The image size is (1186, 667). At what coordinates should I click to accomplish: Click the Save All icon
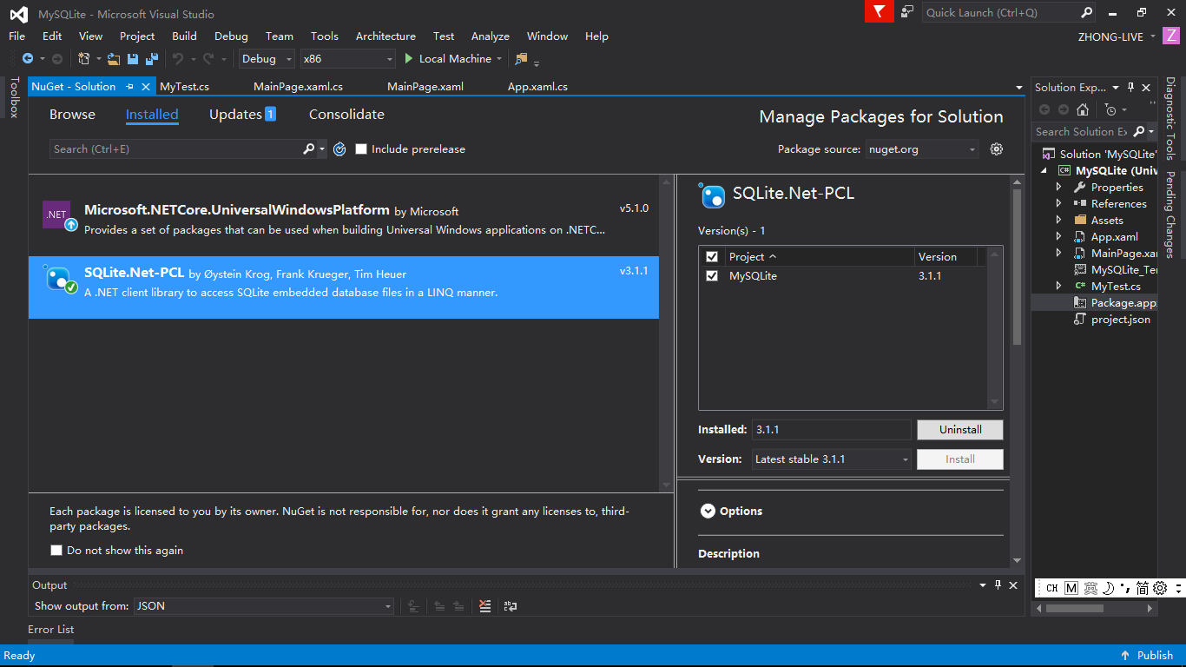pyautogui.click(x=152, y=59)
